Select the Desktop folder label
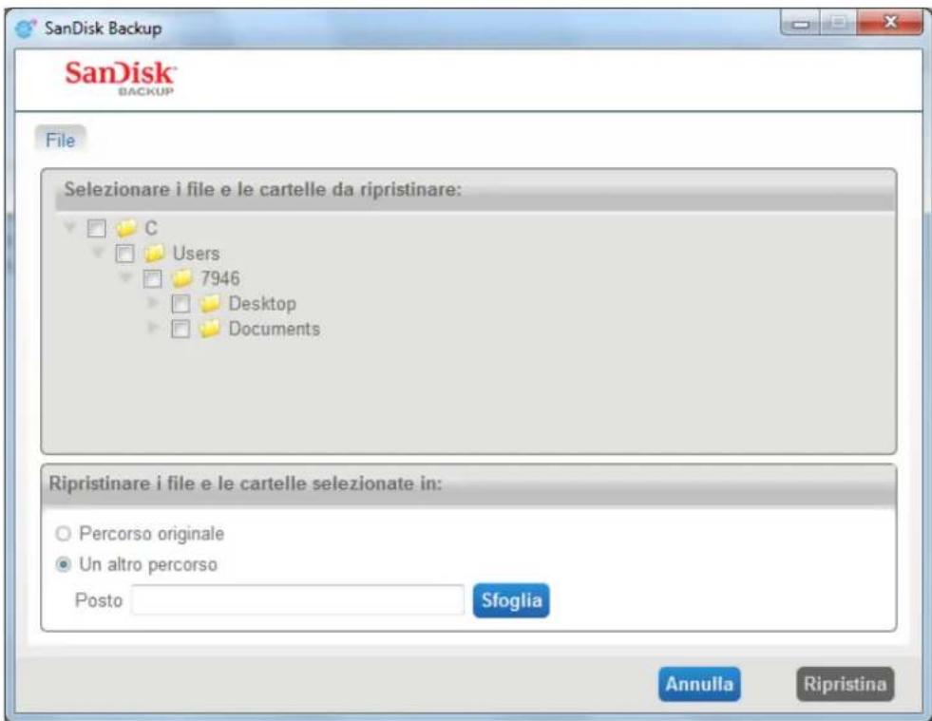Viewport: 932px width, 721px height. (262, 304)
